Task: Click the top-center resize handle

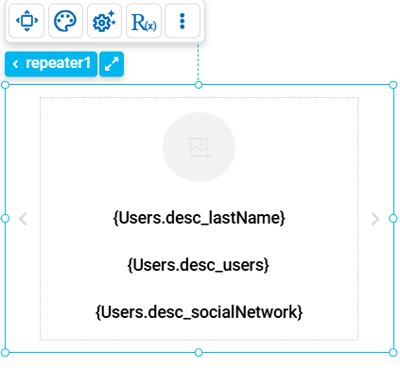Action: click(199, 85)
